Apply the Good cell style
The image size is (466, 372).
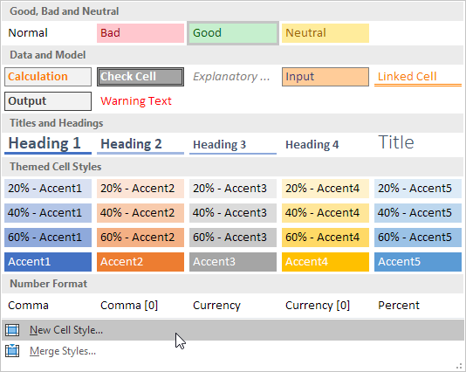coord(233,33)
